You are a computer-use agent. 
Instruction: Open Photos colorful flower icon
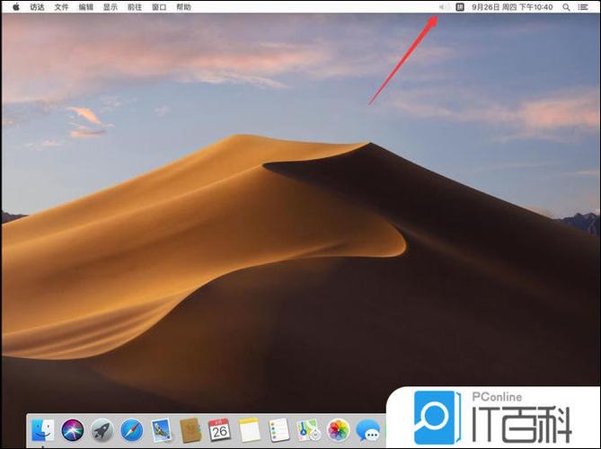(338, 430)
